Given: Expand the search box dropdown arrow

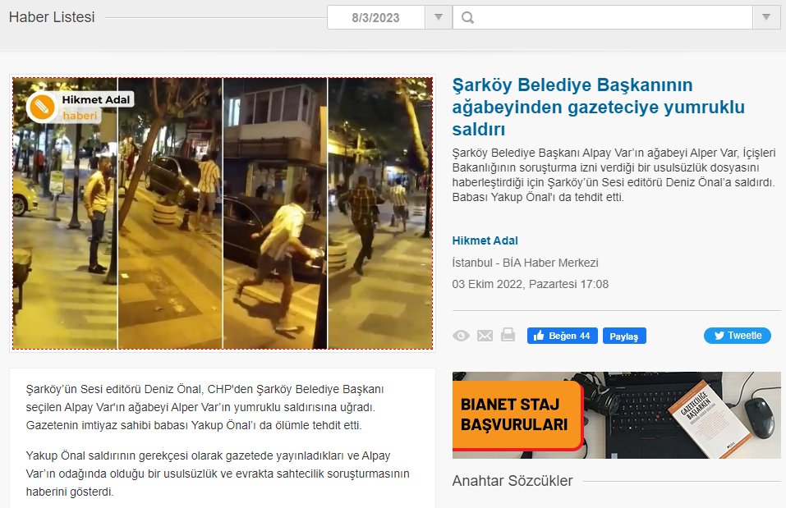Looking at the screenshot, I should tap(766, 17).
